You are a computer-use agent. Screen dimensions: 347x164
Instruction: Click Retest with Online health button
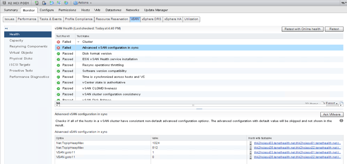(x=303, y=29)
